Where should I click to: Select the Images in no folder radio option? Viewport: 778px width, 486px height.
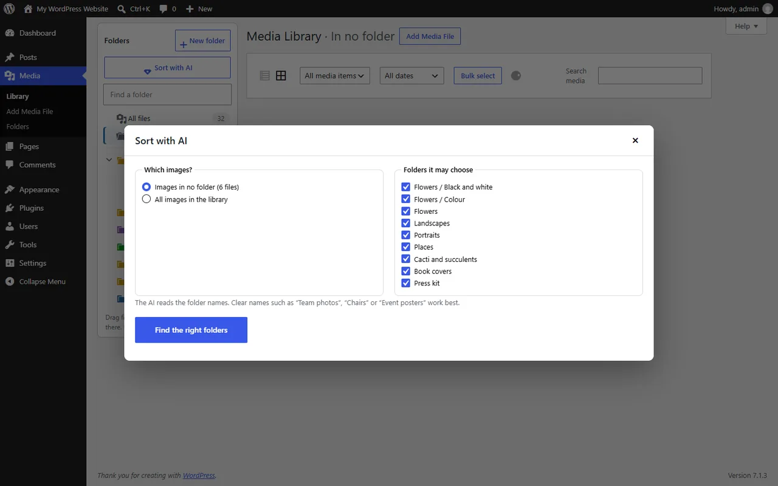pyautogui.click(x=146, y=187)
